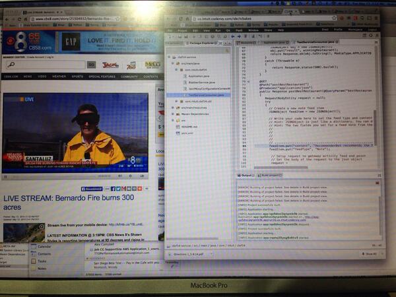Screen dimensions: 396x297
Task: Click the Create Account link
Action: [36, 57]
